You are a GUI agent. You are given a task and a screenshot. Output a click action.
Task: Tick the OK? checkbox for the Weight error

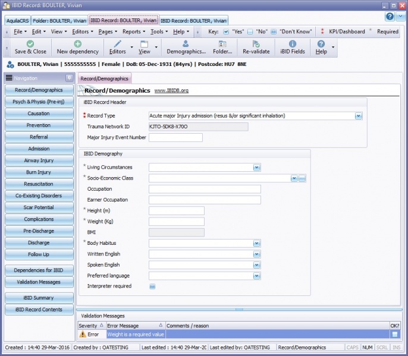[395, 335]
